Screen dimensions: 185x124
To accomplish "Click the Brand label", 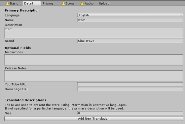I will 9,41.
